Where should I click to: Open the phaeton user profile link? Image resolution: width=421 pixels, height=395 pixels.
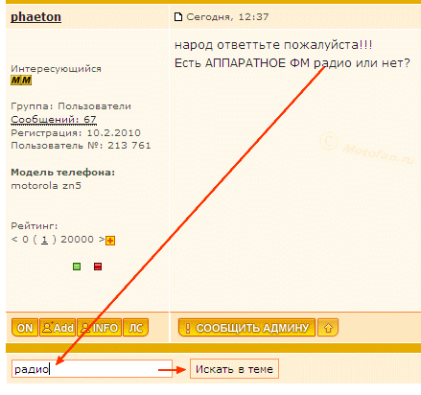click(x=35, y=16)
